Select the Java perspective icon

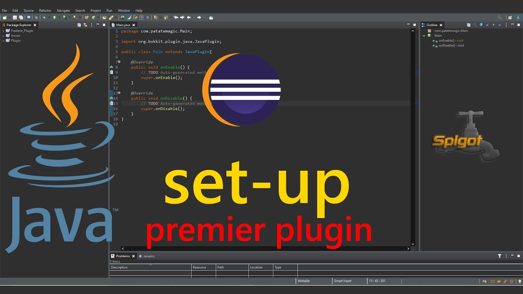(519, 18)
